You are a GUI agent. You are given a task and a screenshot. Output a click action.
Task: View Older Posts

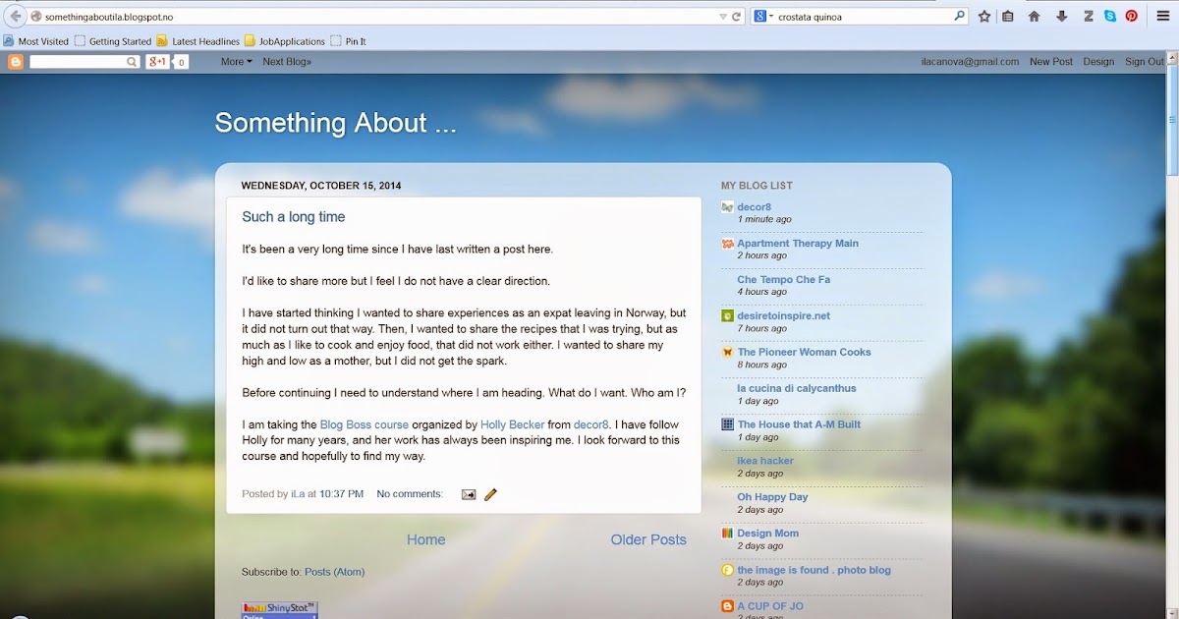[x=648, y=540]
